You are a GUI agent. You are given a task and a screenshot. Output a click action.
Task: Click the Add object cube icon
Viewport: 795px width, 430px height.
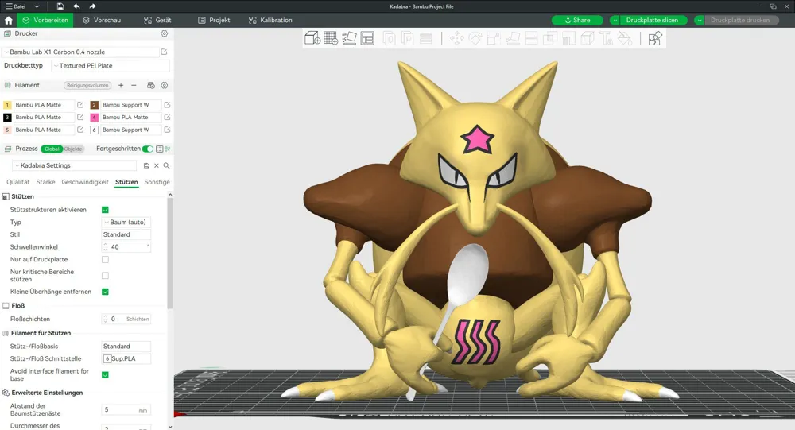(312, 38)
